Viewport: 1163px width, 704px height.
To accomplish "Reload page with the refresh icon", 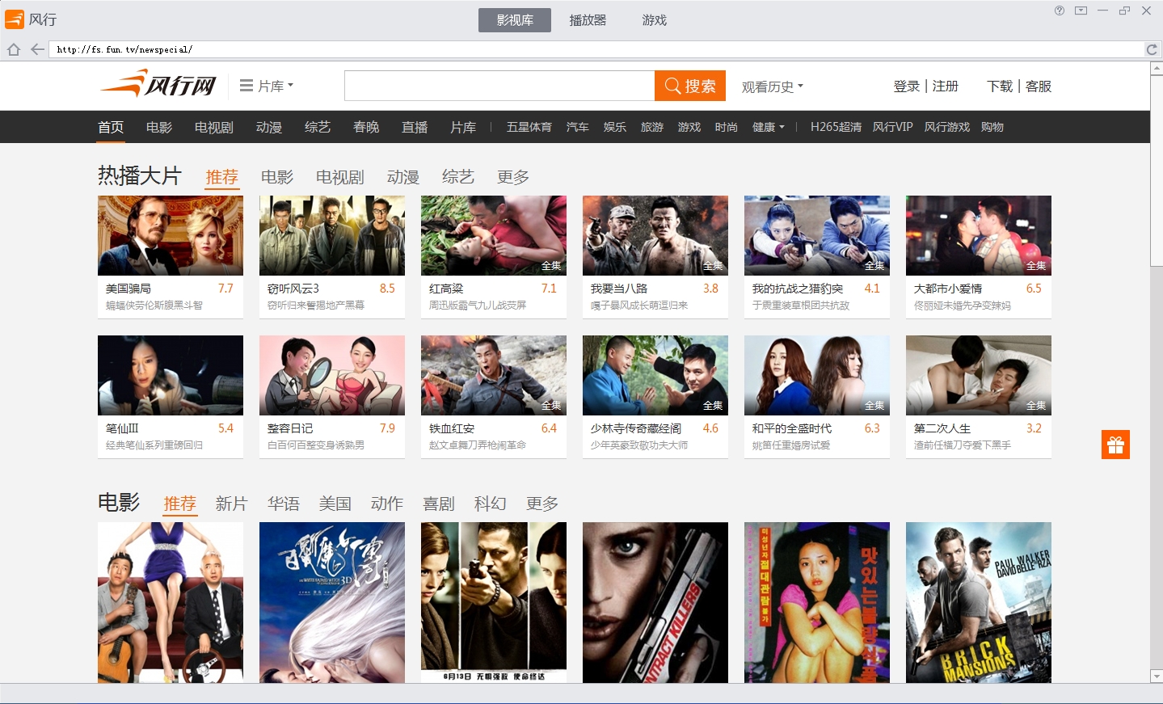I will coord(1152,49).
